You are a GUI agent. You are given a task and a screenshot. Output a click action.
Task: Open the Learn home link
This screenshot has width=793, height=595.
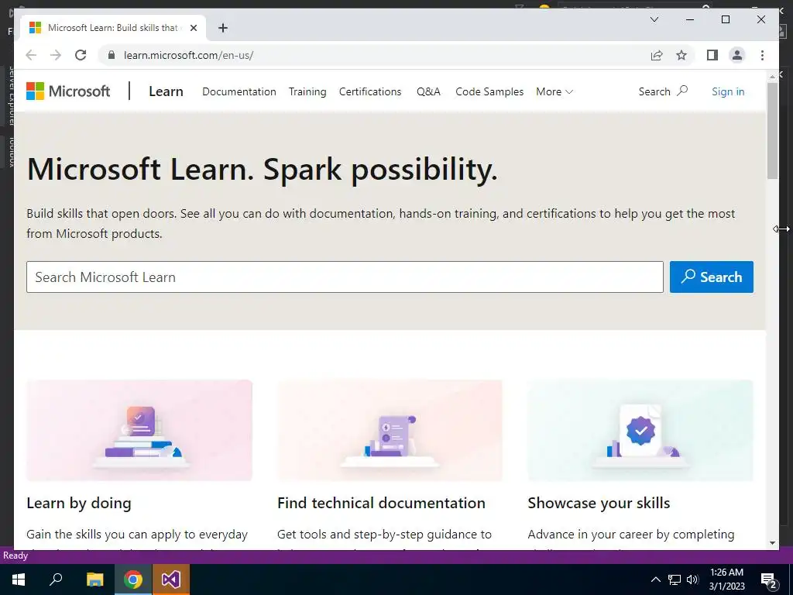[166, 91]
